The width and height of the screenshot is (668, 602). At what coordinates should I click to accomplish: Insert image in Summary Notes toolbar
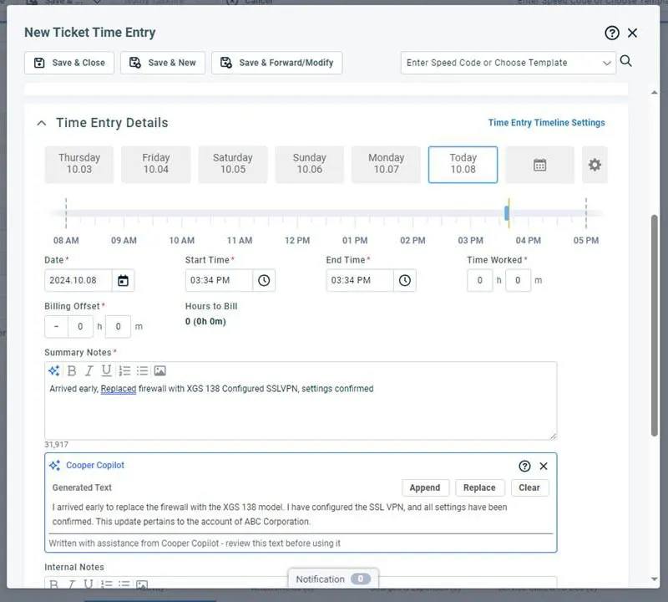coord(159,370)
